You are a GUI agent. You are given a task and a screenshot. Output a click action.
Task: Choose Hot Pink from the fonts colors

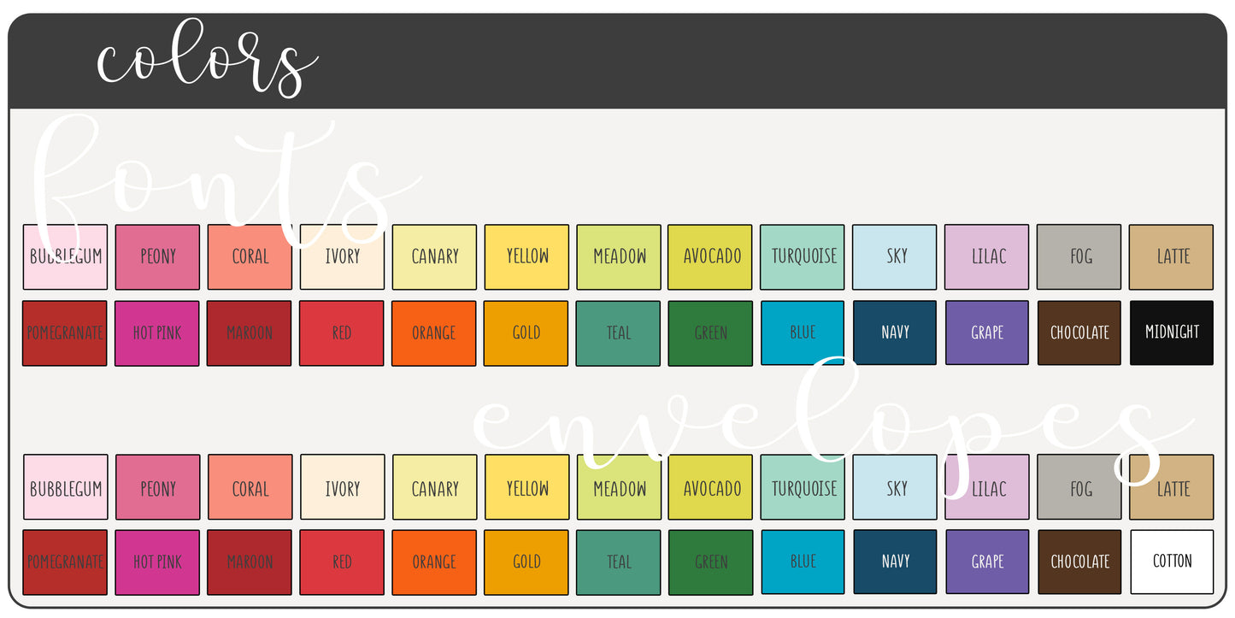tap(157, 333)
